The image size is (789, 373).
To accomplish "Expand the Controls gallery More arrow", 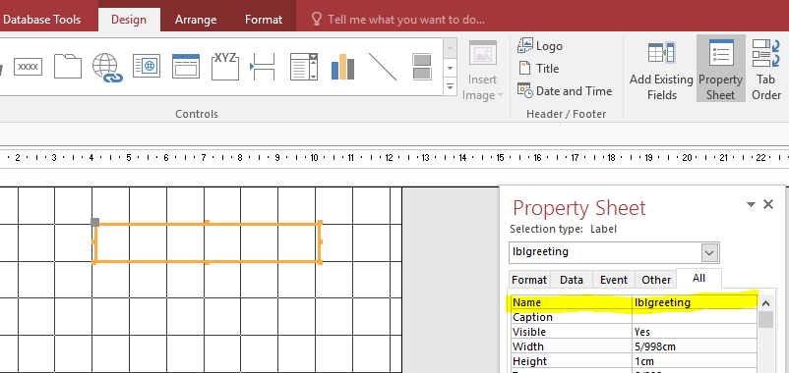I will point(450,86).
